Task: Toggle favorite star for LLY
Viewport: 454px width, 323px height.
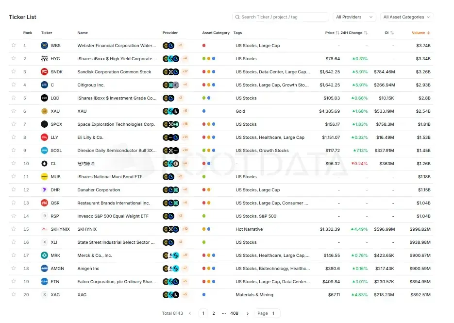Action: 14,137
